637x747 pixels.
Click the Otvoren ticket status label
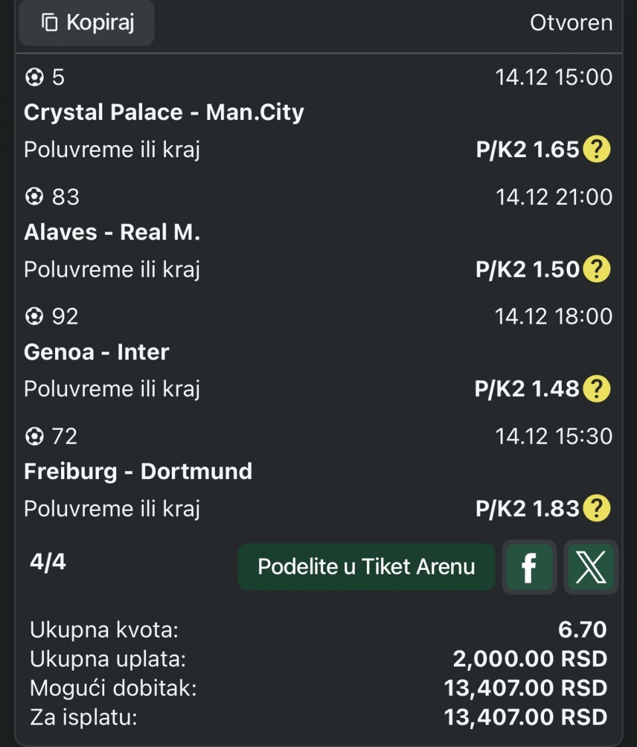[x=571, y=23]
